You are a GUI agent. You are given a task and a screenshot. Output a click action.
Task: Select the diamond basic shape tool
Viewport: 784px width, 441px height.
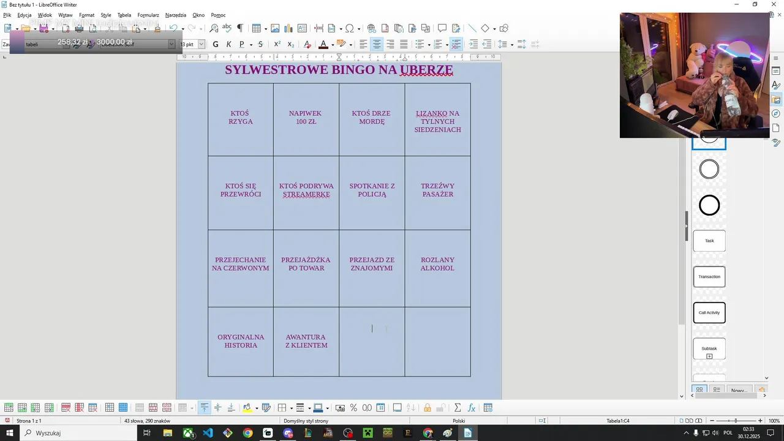click(485, 28)
